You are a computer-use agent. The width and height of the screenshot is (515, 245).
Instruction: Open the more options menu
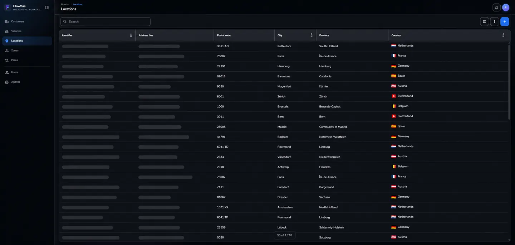pos(495,21)
